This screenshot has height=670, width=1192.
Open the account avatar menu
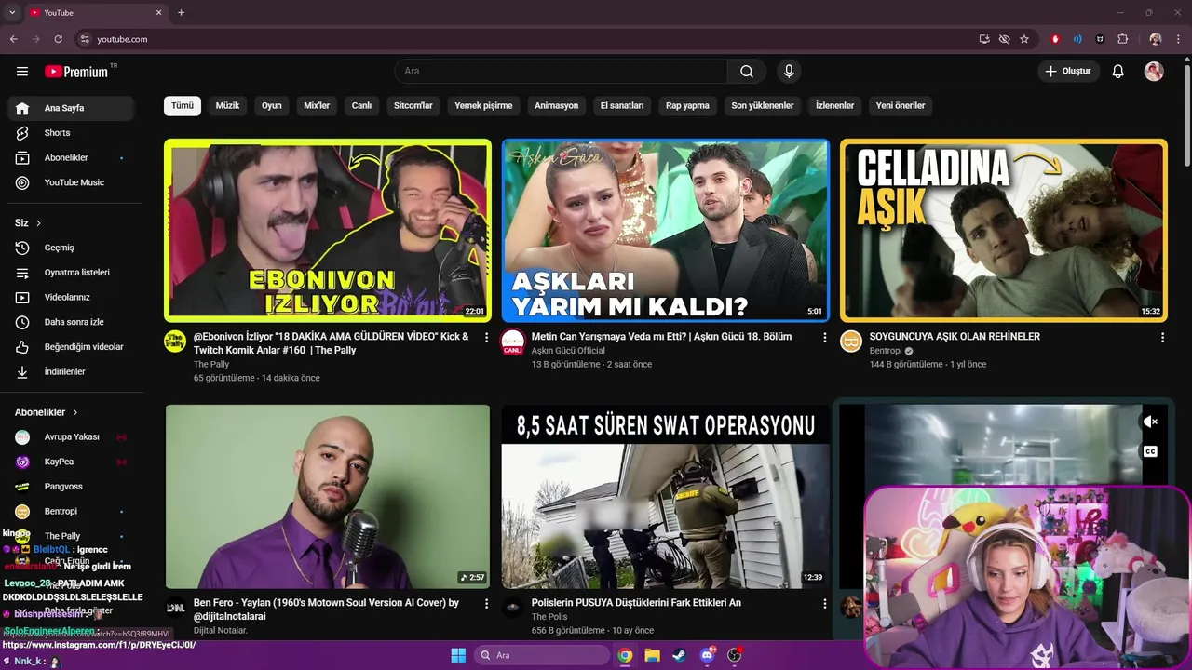click(x=1154, y=72)
